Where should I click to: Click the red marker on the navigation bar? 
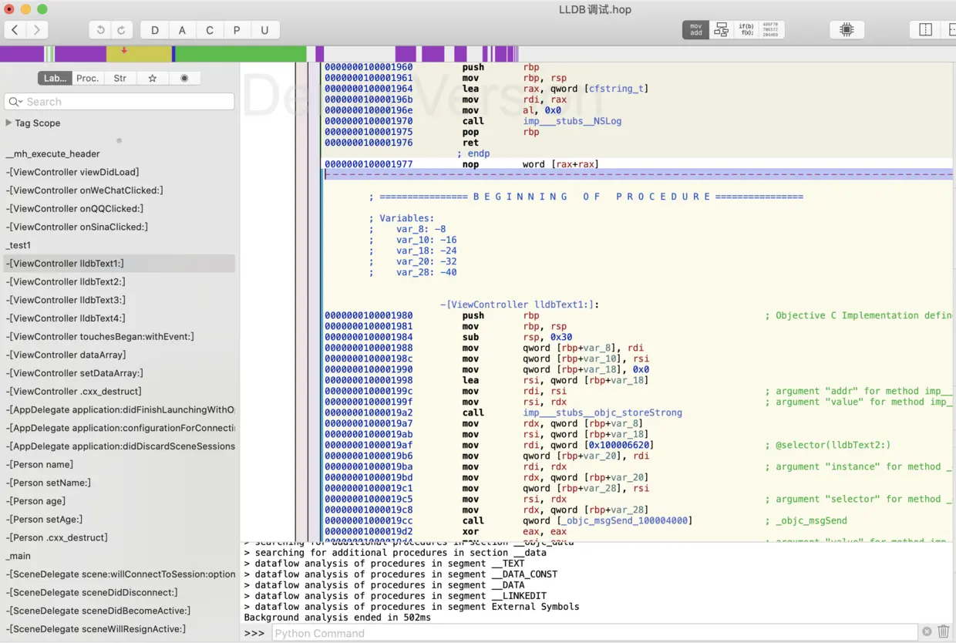125,51
